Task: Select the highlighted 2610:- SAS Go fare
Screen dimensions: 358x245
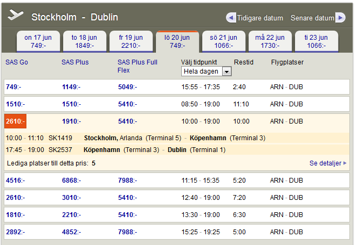Action: click(15, 121)
